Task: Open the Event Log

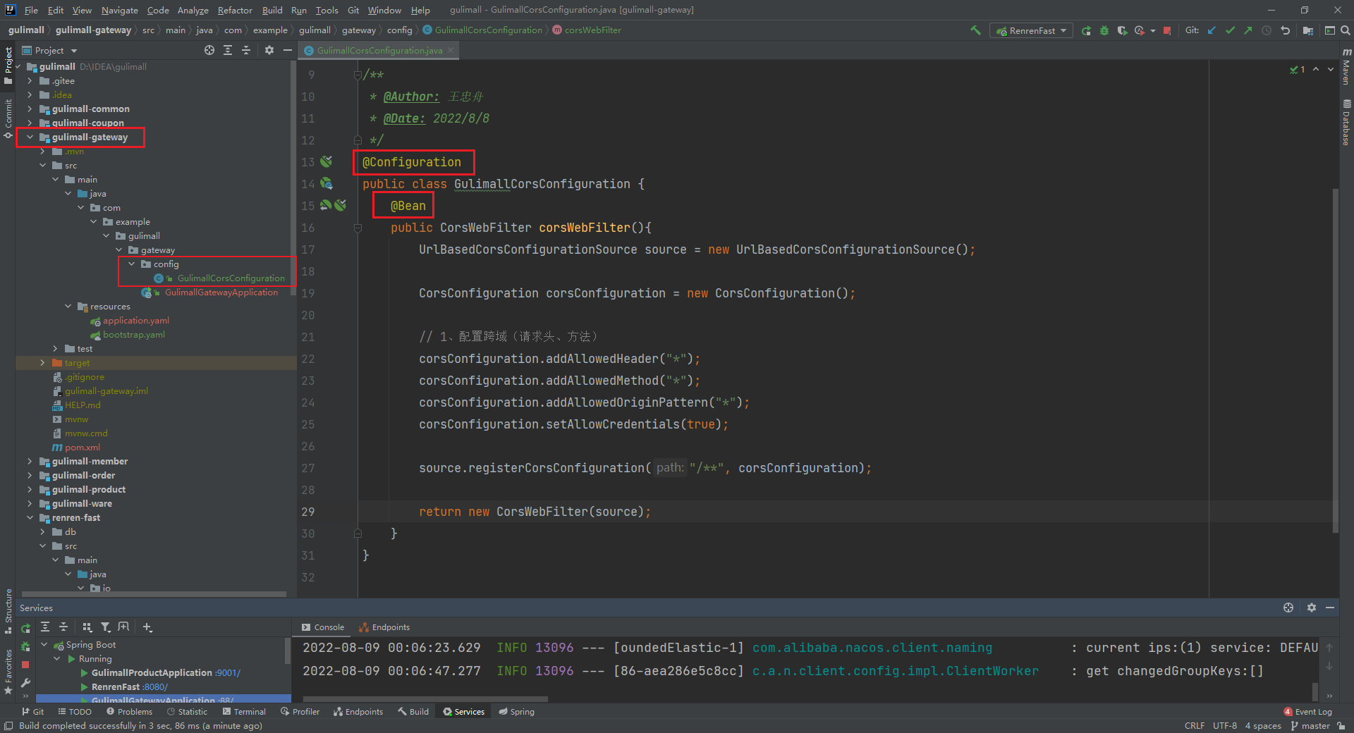Action: point(1307,712)
